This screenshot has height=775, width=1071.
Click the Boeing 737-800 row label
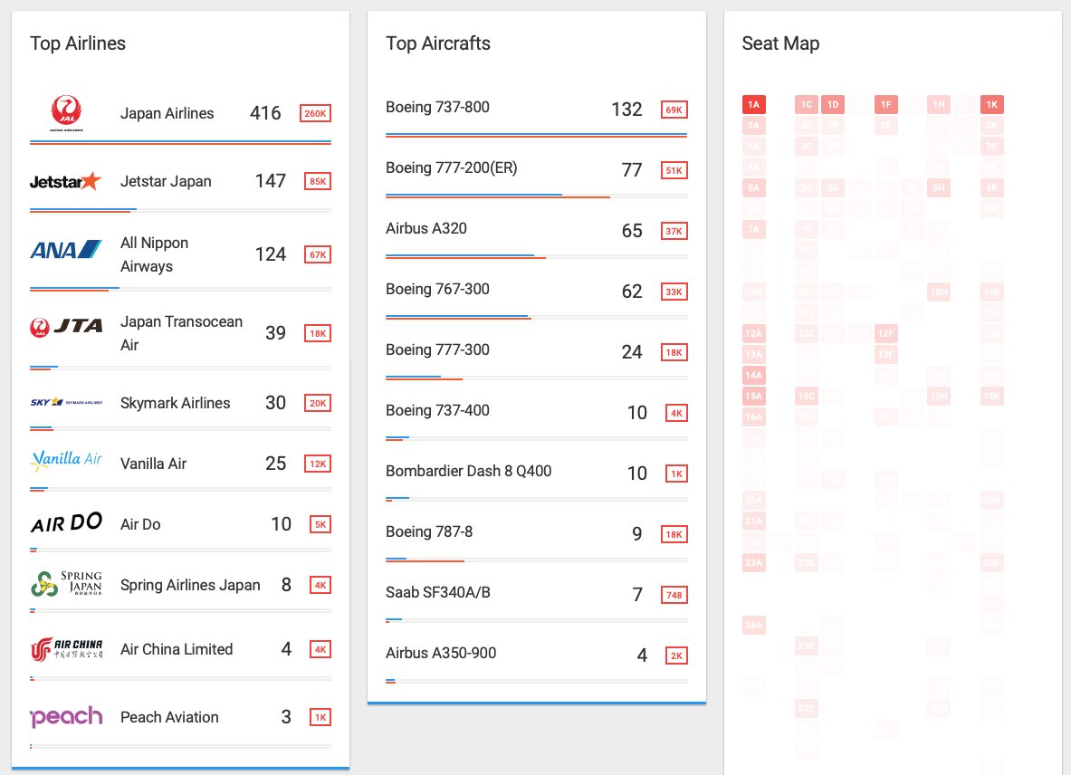[x=438, y=107]
